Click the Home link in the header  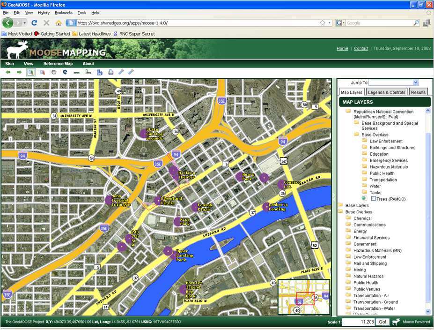342,48
